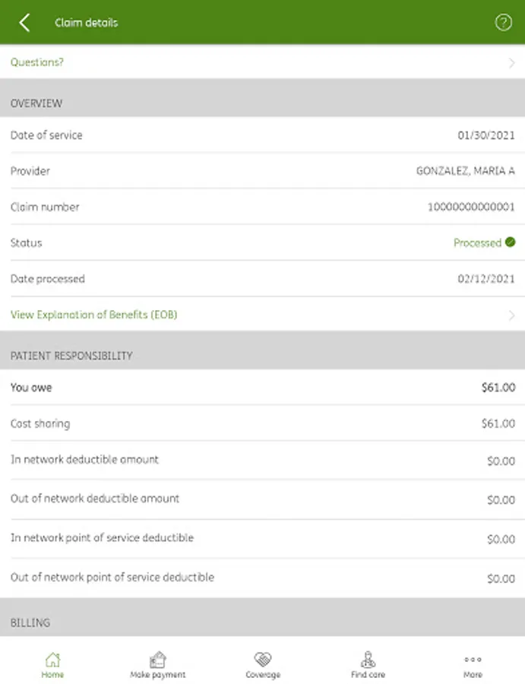Click the green Processed checkmark icon

510,242
